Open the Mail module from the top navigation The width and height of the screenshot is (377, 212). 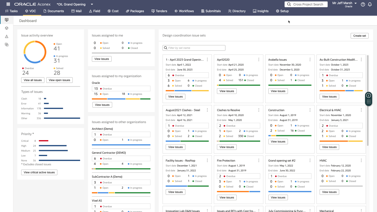[x=76, y=11]
